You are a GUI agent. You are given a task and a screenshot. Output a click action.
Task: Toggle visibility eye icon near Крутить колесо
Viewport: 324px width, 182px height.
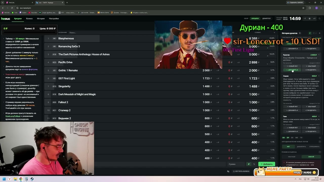pyautogui.click(x=228, y=171)
